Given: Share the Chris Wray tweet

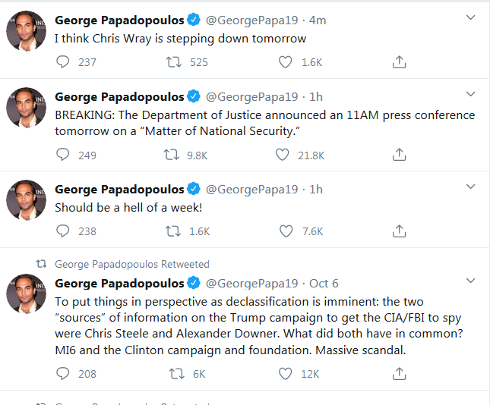Looking at the screenshot, I should pos(399,61).
